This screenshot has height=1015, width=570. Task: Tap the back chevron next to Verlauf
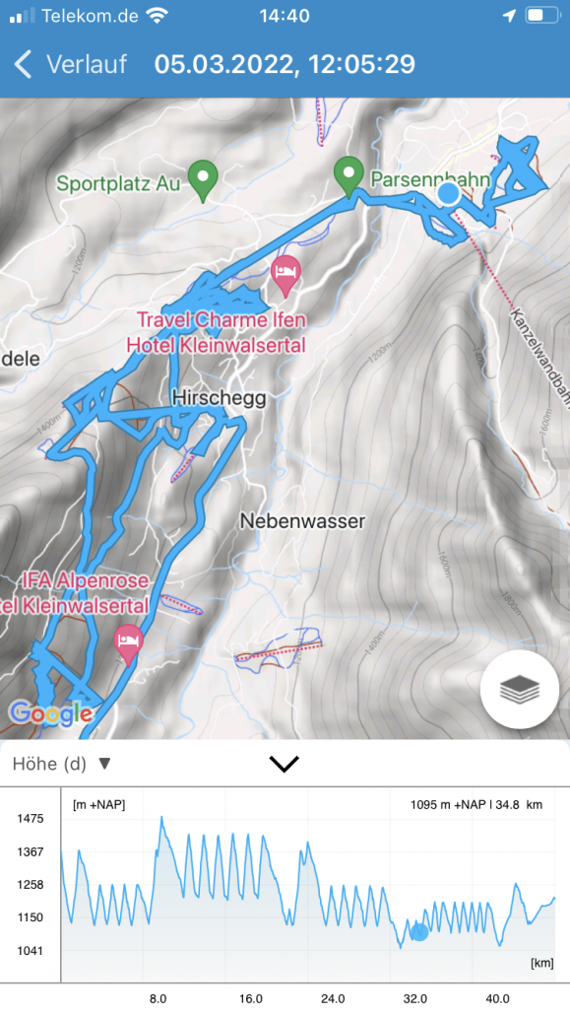coord(24,65)
